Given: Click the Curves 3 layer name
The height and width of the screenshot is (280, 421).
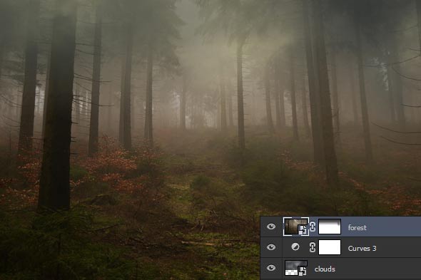Looking at the screenshot, I should 362,249.
